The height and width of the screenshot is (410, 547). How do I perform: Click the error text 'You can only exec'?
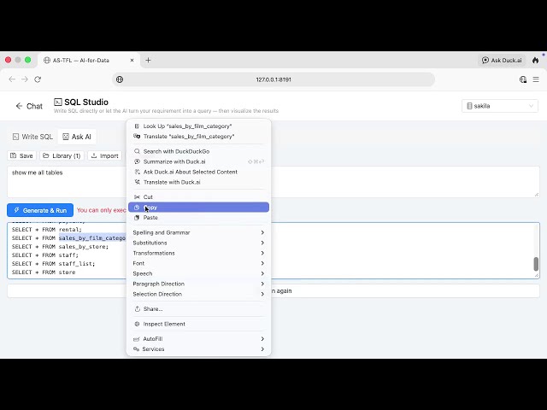(x=102, y=210)
